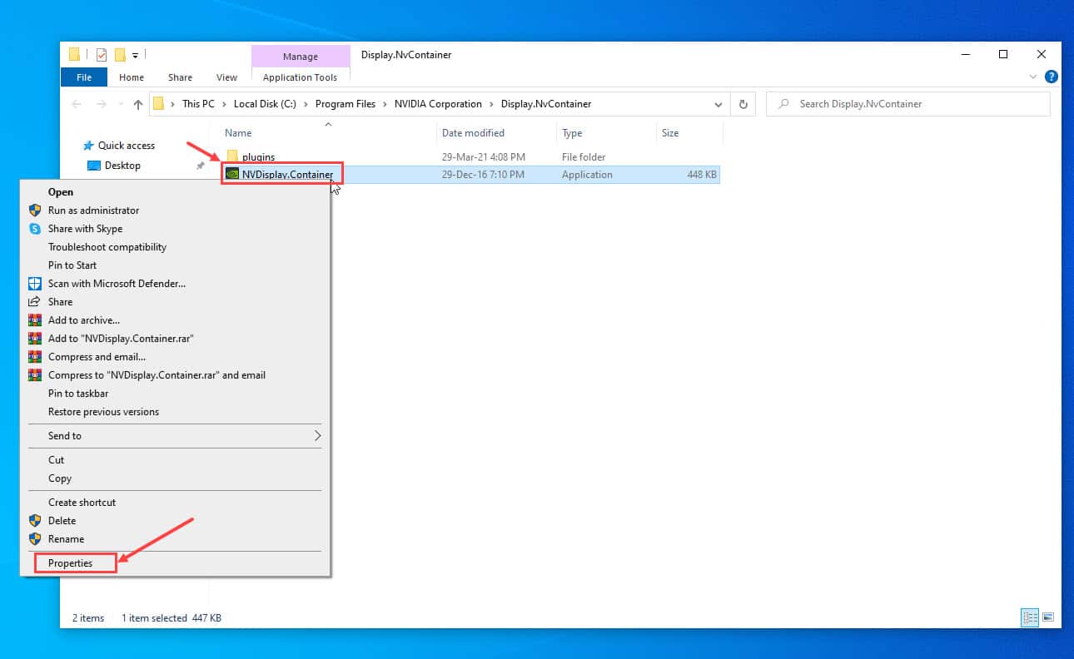Navigate to This PC breadcrumb
The height and width of the screenshot is (659, 1074).
tap(198, 104)
